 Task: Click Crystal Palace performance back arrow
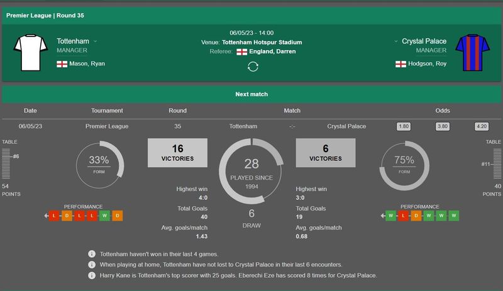pos(383,216)
